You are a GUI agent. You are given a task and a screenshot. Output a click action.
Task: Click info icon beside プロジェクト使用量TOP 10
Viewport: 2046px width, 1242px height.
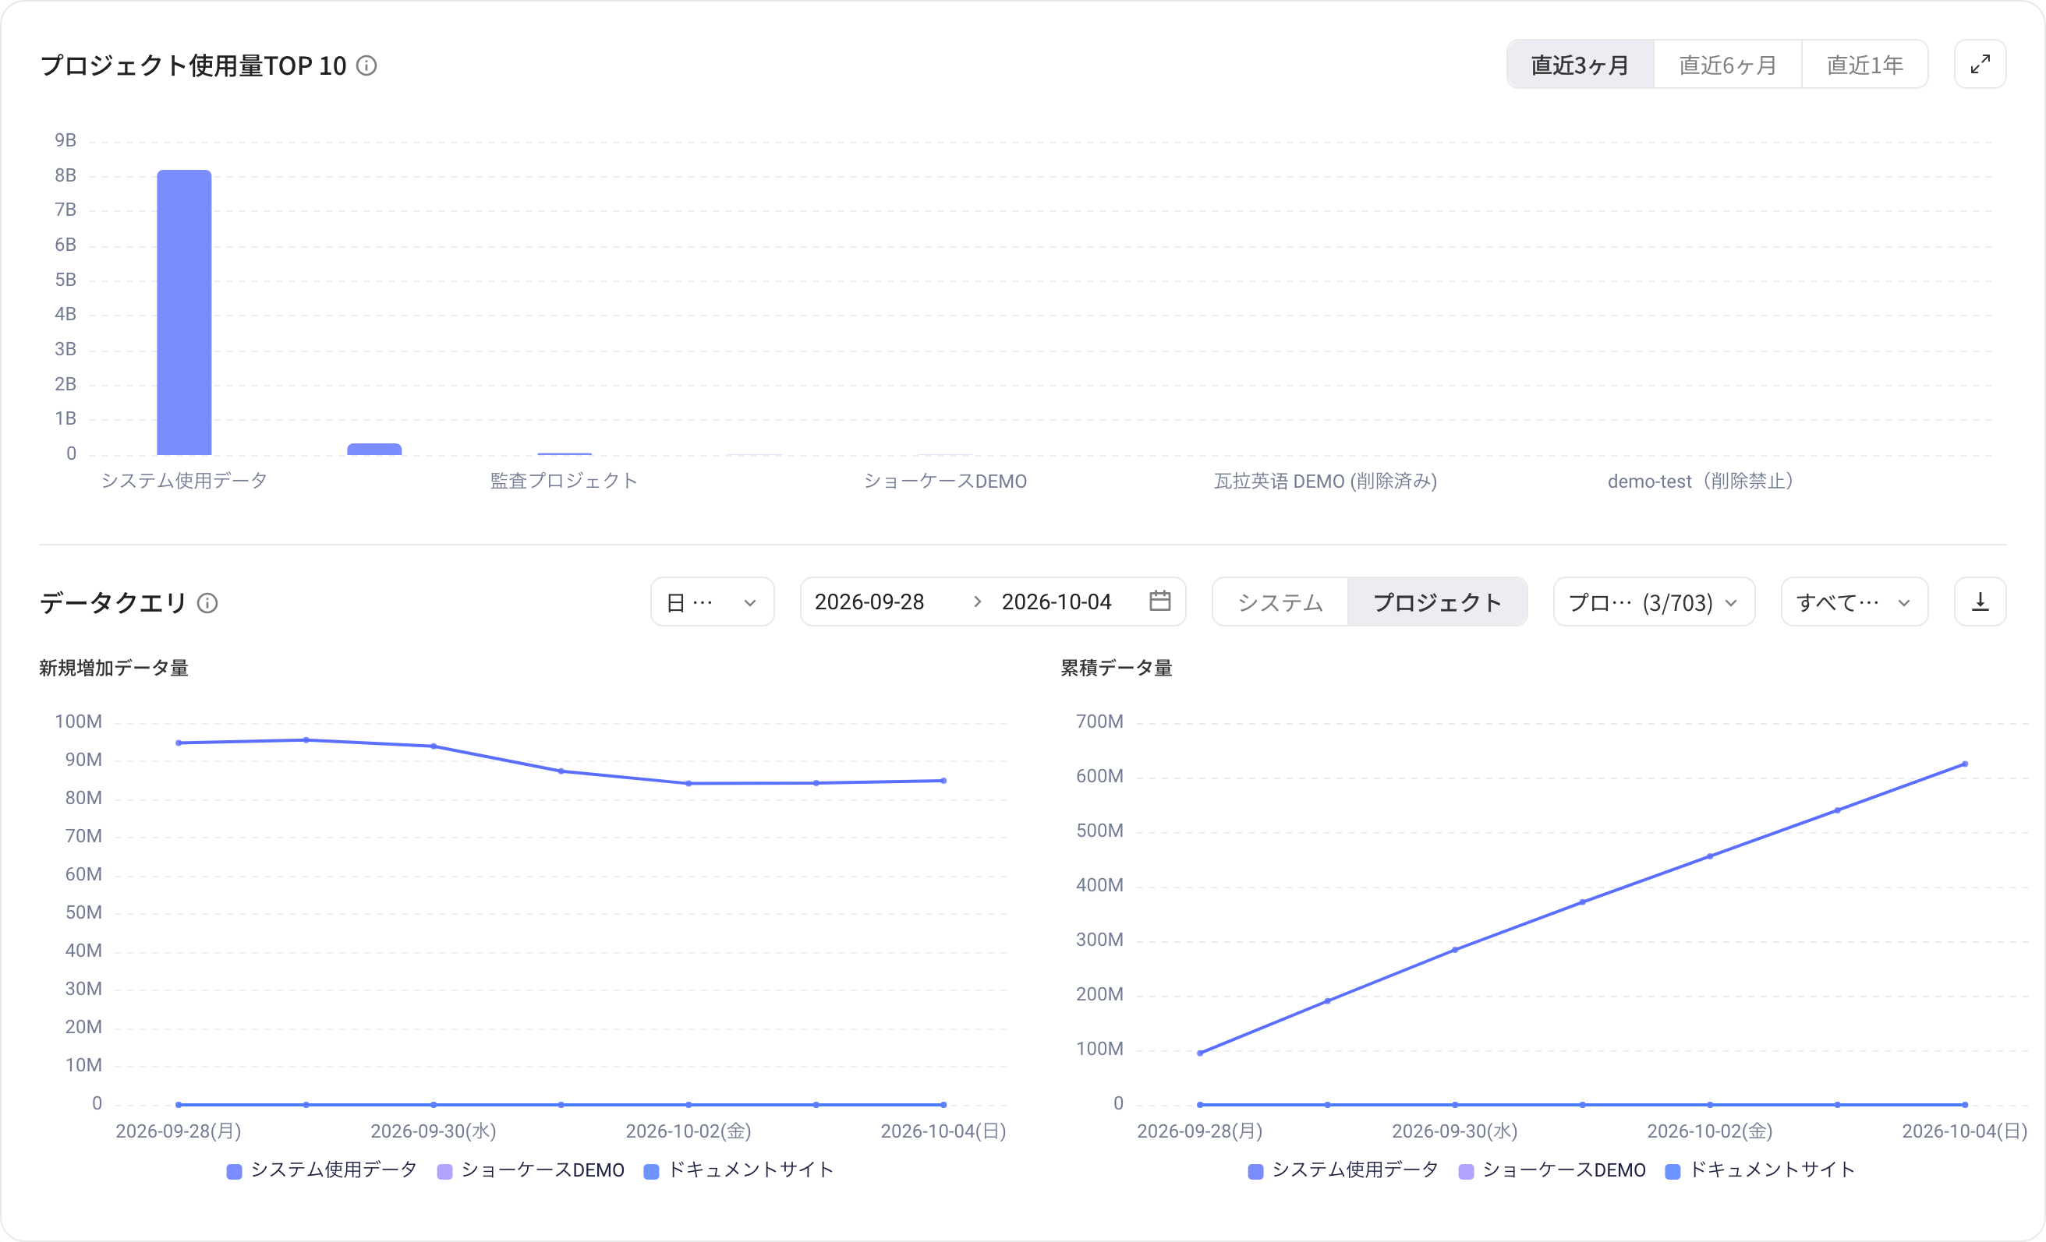pyautogui.click(x=366, y=65)
